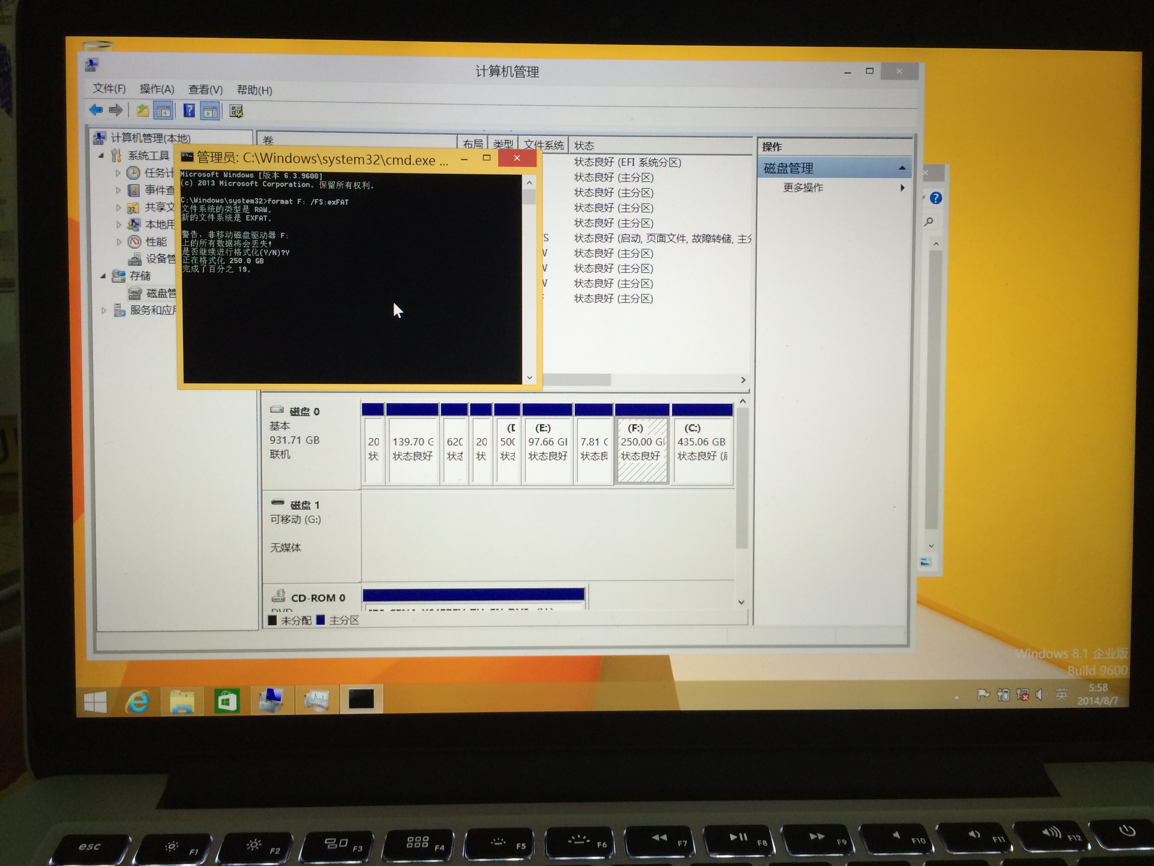Click the rightmost settings toolbar icon
The width and height of the screenshot is (1154, 866).
tap(236, 111)
